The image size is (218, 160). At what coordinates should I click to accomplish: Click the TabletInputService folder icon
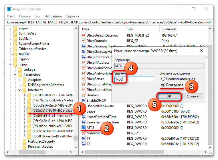15,49
